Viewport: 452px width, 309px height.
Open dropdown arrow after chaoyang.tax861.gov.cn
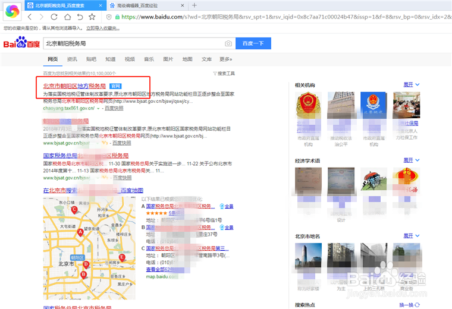[x=98, y=109]
